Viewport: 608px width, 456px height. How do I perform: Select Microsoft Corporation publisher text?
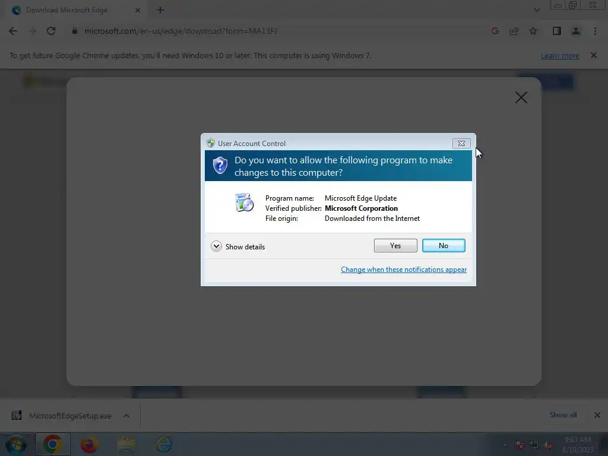(x=361, y=208)
